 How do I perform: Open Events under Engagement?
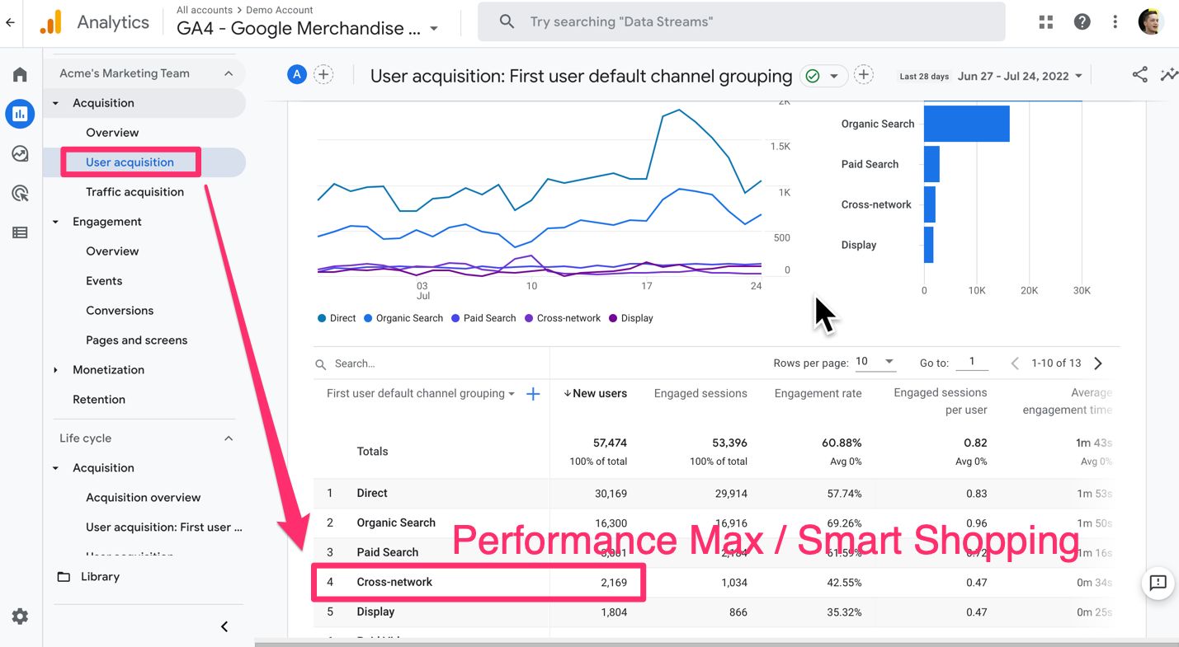coord(104,281)
